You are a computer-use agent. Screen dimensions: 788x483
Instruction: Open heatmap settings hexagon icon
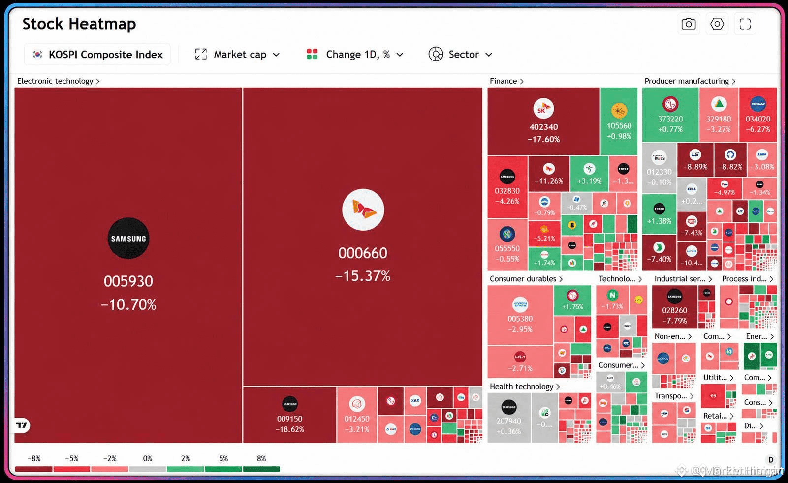[717, 24]
